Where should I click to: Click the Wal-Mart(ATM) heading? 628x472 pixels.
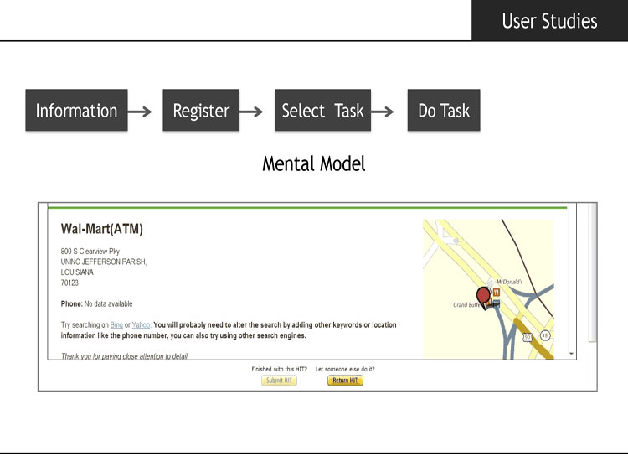tap(102, 229)
